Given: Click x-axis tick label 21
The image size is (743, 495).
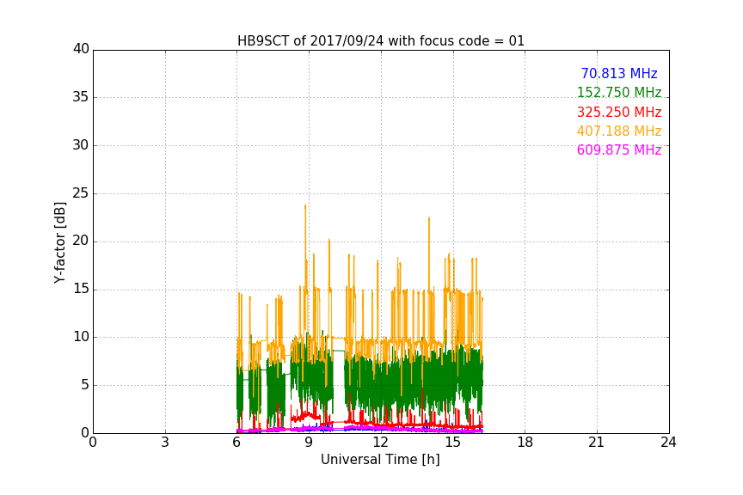Looking at the screenshot, I should coord(597,443).
